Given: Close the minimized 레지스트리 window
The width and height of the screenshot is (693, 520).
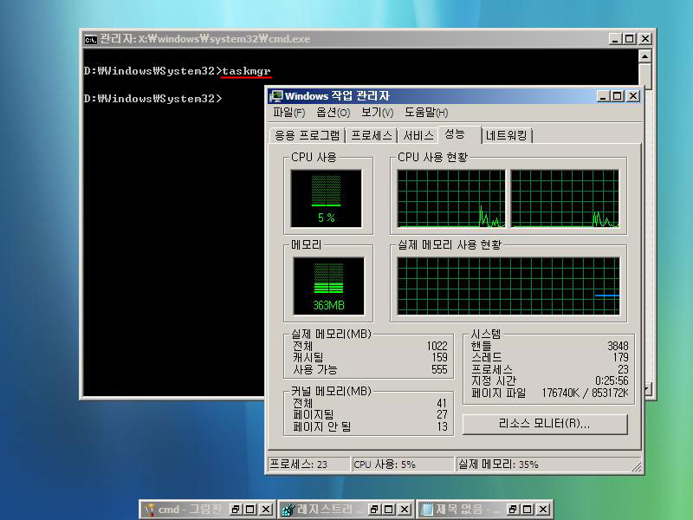Looking at the screenshot, I should click(405, 510).
